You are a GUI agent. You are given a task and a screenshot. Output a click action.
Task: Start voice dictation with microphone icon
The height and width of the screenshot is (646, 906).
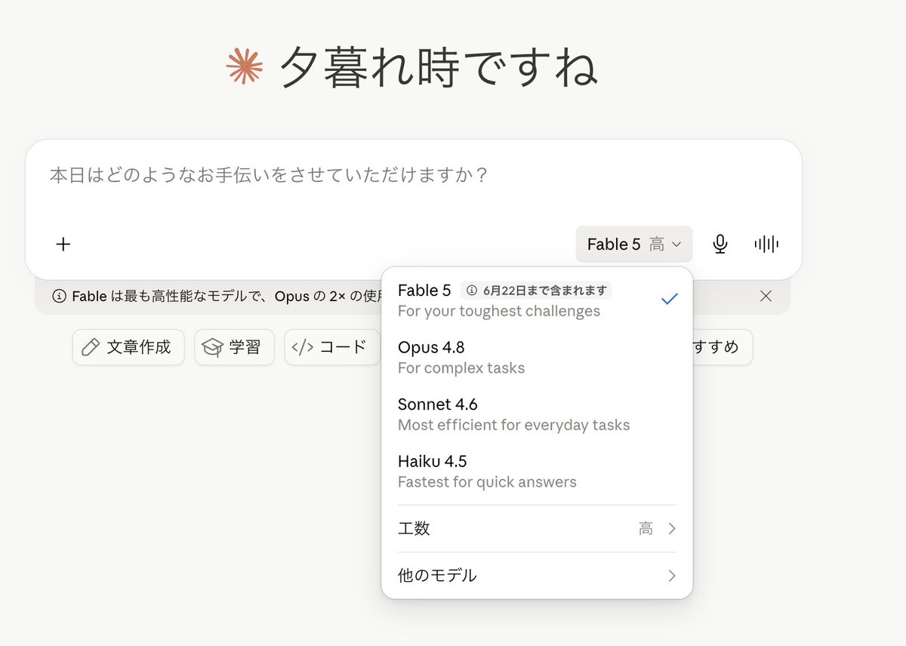720,244
